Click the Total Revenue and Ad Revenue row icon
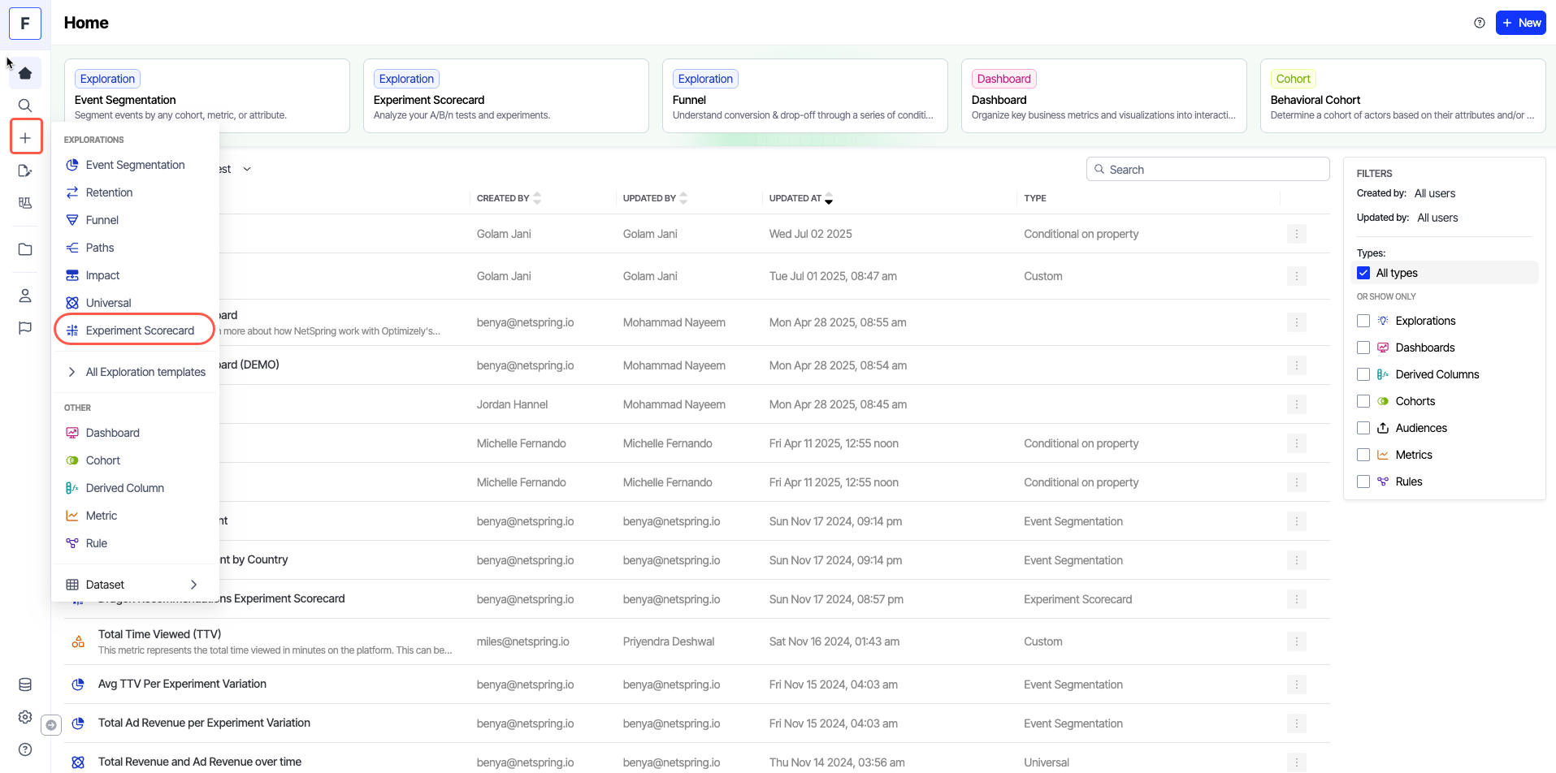 pos(78,762)
